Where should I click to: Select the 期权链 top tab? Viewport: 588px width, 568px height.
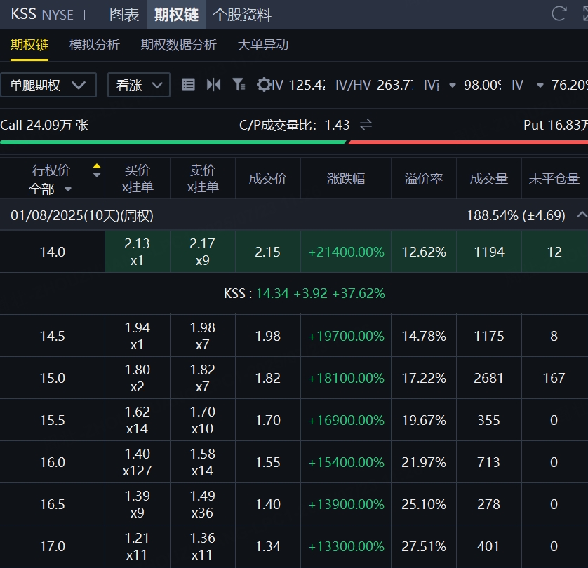177,15
